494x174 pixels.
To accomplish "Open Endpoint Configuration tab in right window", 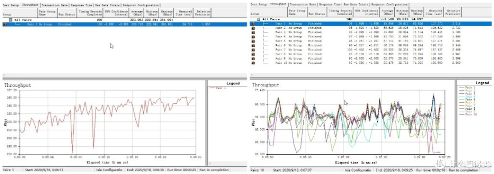I will [389, 5].
